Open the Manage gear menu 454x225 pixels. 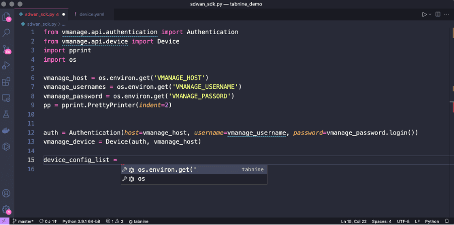point(7,209)
